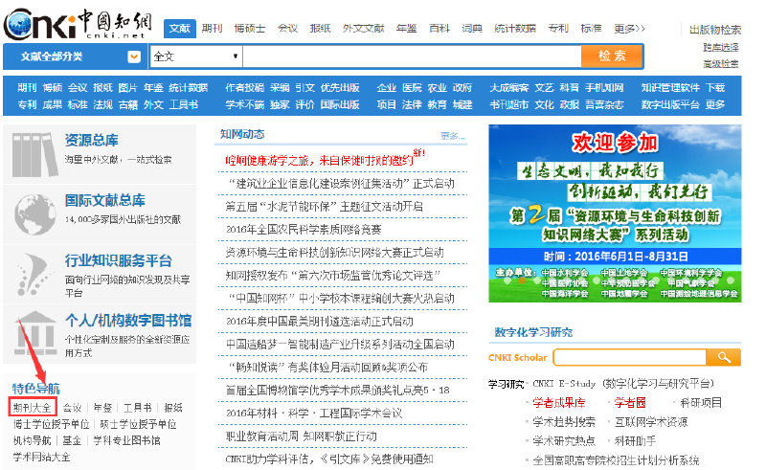This screenshot has width=766, height=470.
Task: Switch to the 博硕士 tab
Action: coord(249,29)
